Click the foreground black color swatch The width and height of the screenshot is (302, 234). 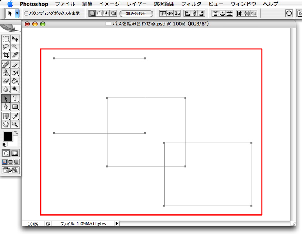(8, 136)
